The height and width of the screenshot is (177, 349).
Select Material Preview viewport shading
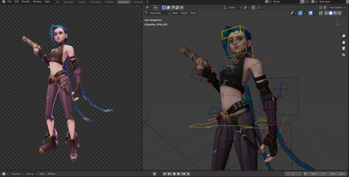335,13
